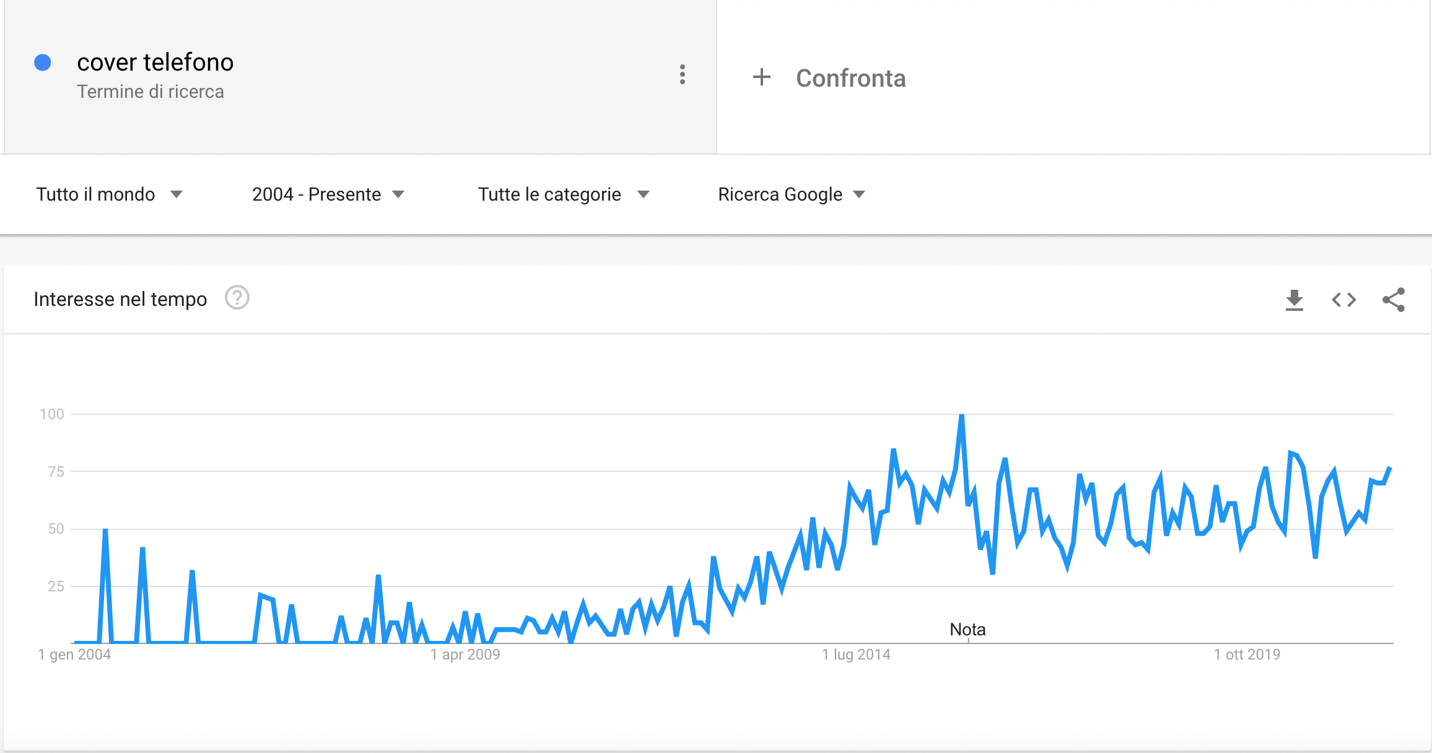The height and width of the screenshot is (753, 1432).
Task: Expand the Tutte le categorie dropdown
Action: click(564, 194)
